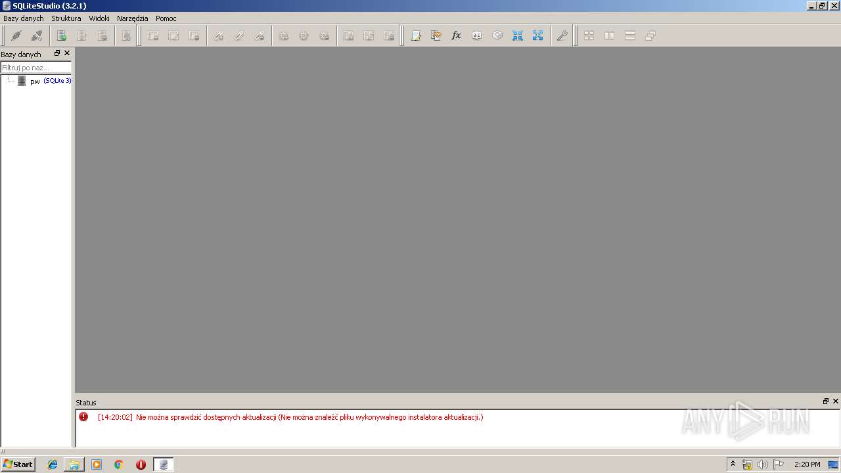Click the Create table toolbar icon
The width and height of the screenshot is (841, 473).
tap(153, 35)
